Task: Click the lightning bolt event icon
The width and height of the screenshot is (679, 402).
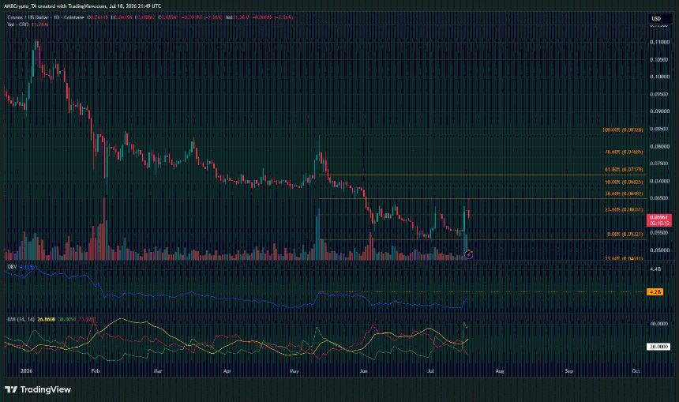Action: point(468,255)
